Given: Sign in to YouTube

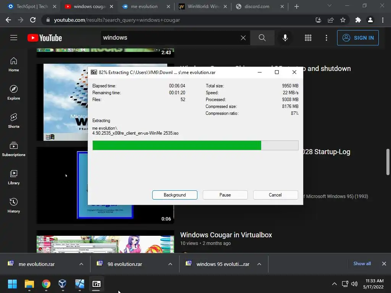Looking at the screenshot, I should pos(358,38).
